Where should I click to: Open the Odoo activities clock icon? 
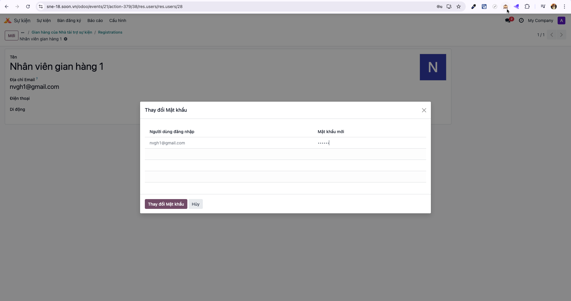[521, 21]
